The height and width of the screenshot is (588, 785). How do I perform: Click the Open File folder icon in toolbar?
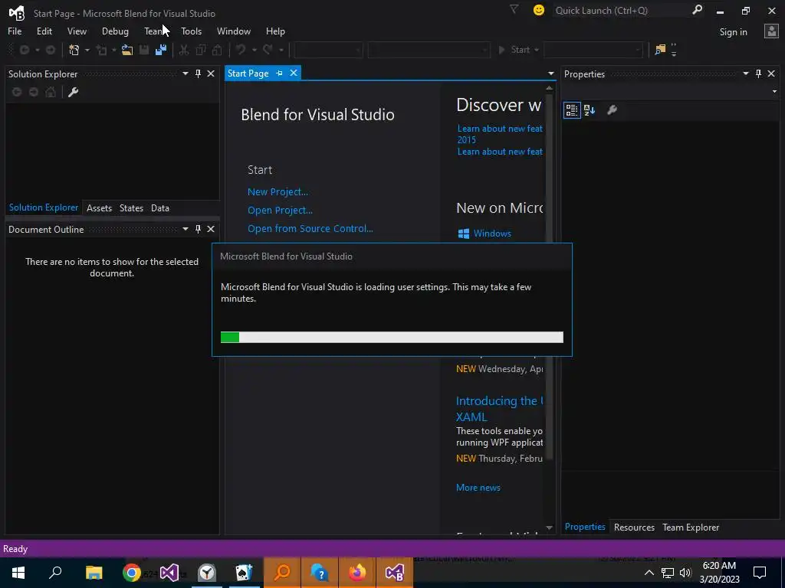127,50
